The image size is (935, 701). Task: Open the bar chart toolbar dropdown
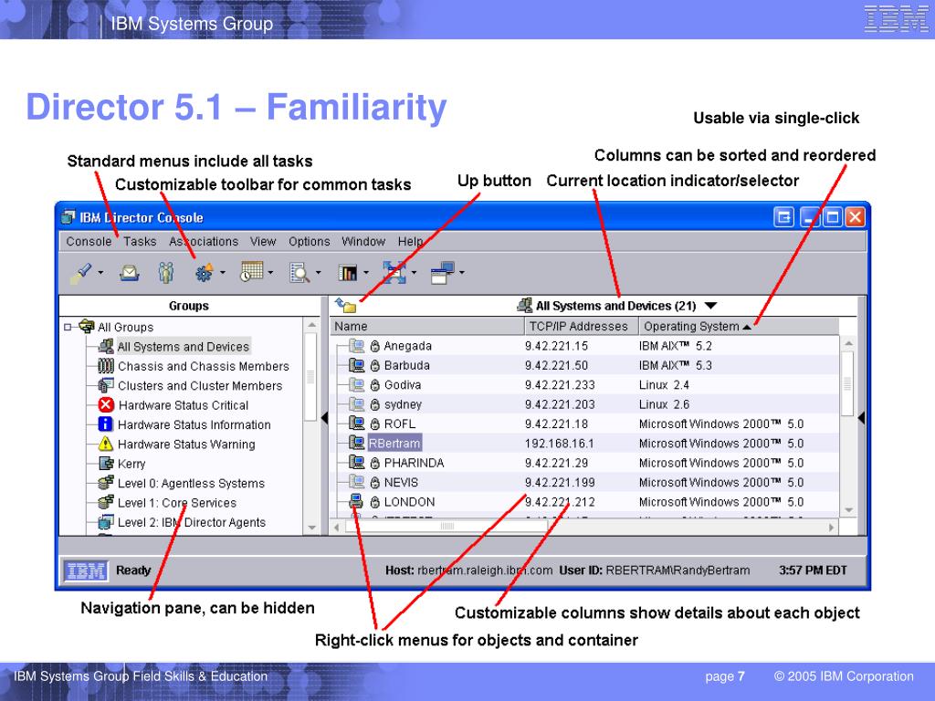[x=366, y=273]
